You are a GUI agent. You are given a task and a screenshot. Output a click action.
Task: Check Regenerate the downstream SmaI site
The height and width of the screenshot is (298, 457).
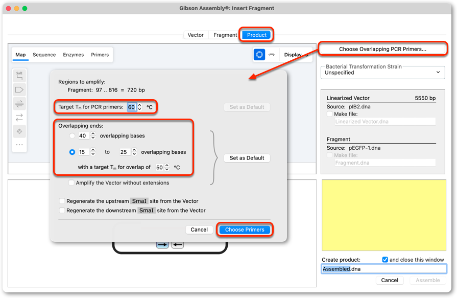pyautogui.click(x=62, y=211)
